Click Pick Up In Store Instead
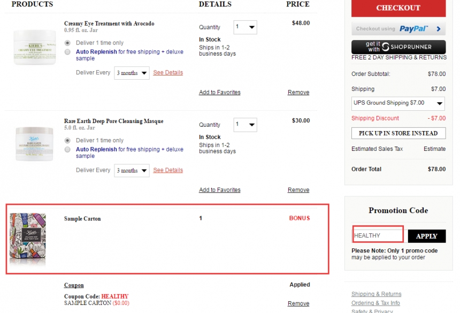The height and width of the screenshot is (313, 460). (398, 133)
